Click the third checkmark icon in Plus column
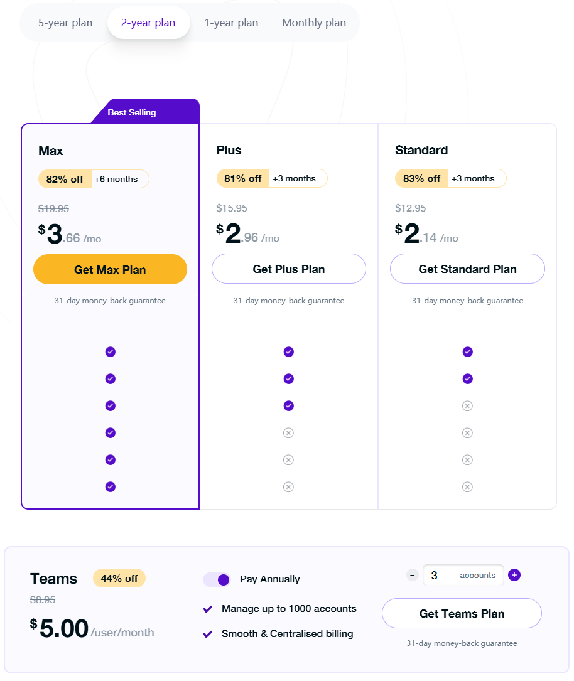 pyautogui.click(x=289, y=406)
